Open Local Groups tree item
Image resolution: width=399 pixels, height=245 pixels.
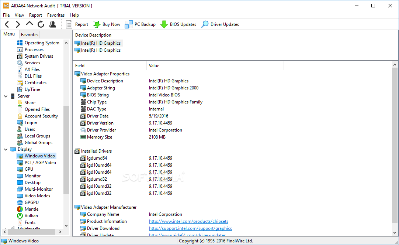34,136
